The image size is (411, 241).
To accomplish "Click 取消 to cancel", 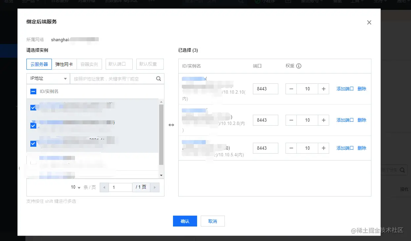I will (x=213, y=221).
